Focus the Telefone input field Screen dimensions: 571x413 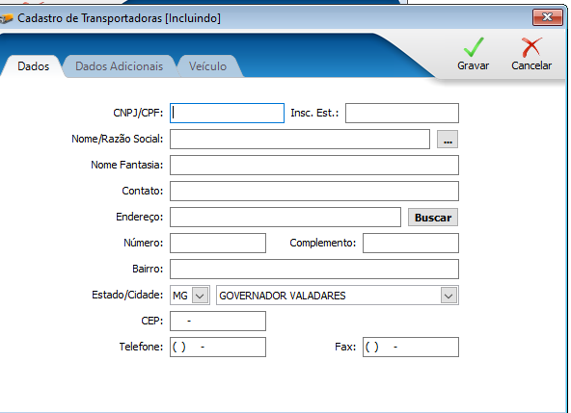point(218,348)
